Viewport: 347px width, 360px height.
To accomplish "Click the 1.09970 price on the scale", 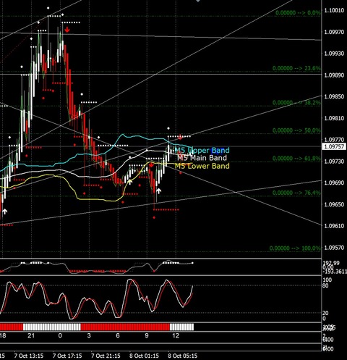I will click(x=334, y=32).
